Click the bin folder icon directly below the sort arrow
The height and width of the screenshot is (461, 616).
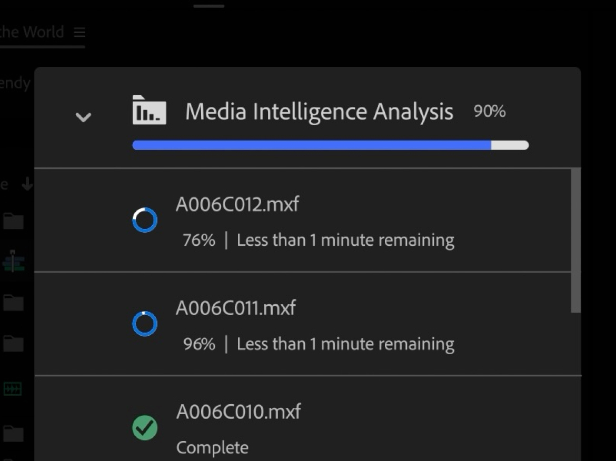click(x=13, y=221)
